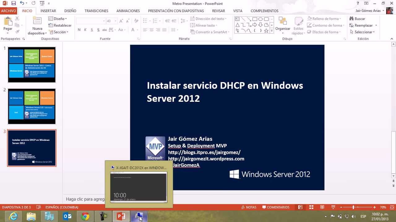Viewport: 396px width, 222px height.
Task: Select the triangle shape in shapes gallery
Action: tap(237, 25)
